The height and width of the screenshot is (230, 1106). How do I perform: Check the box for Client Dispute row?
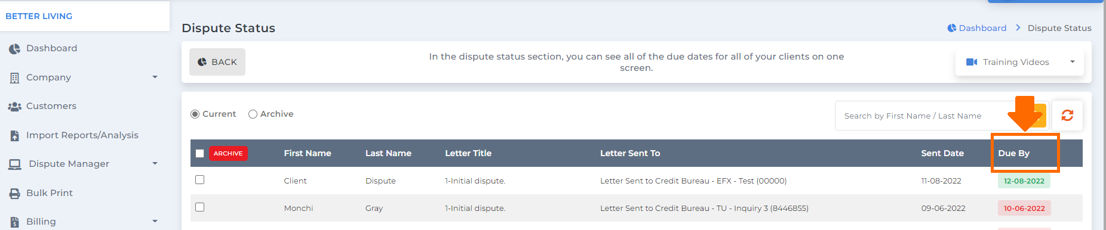(200, 180)
